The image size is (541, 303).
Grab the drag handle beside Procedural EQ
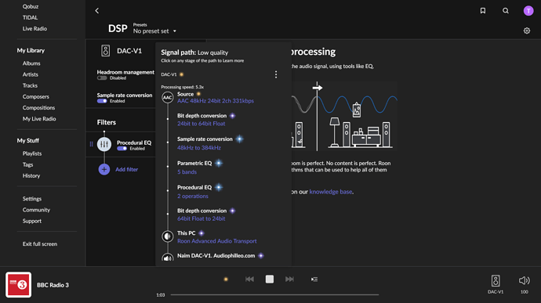[x=92, y=144]
